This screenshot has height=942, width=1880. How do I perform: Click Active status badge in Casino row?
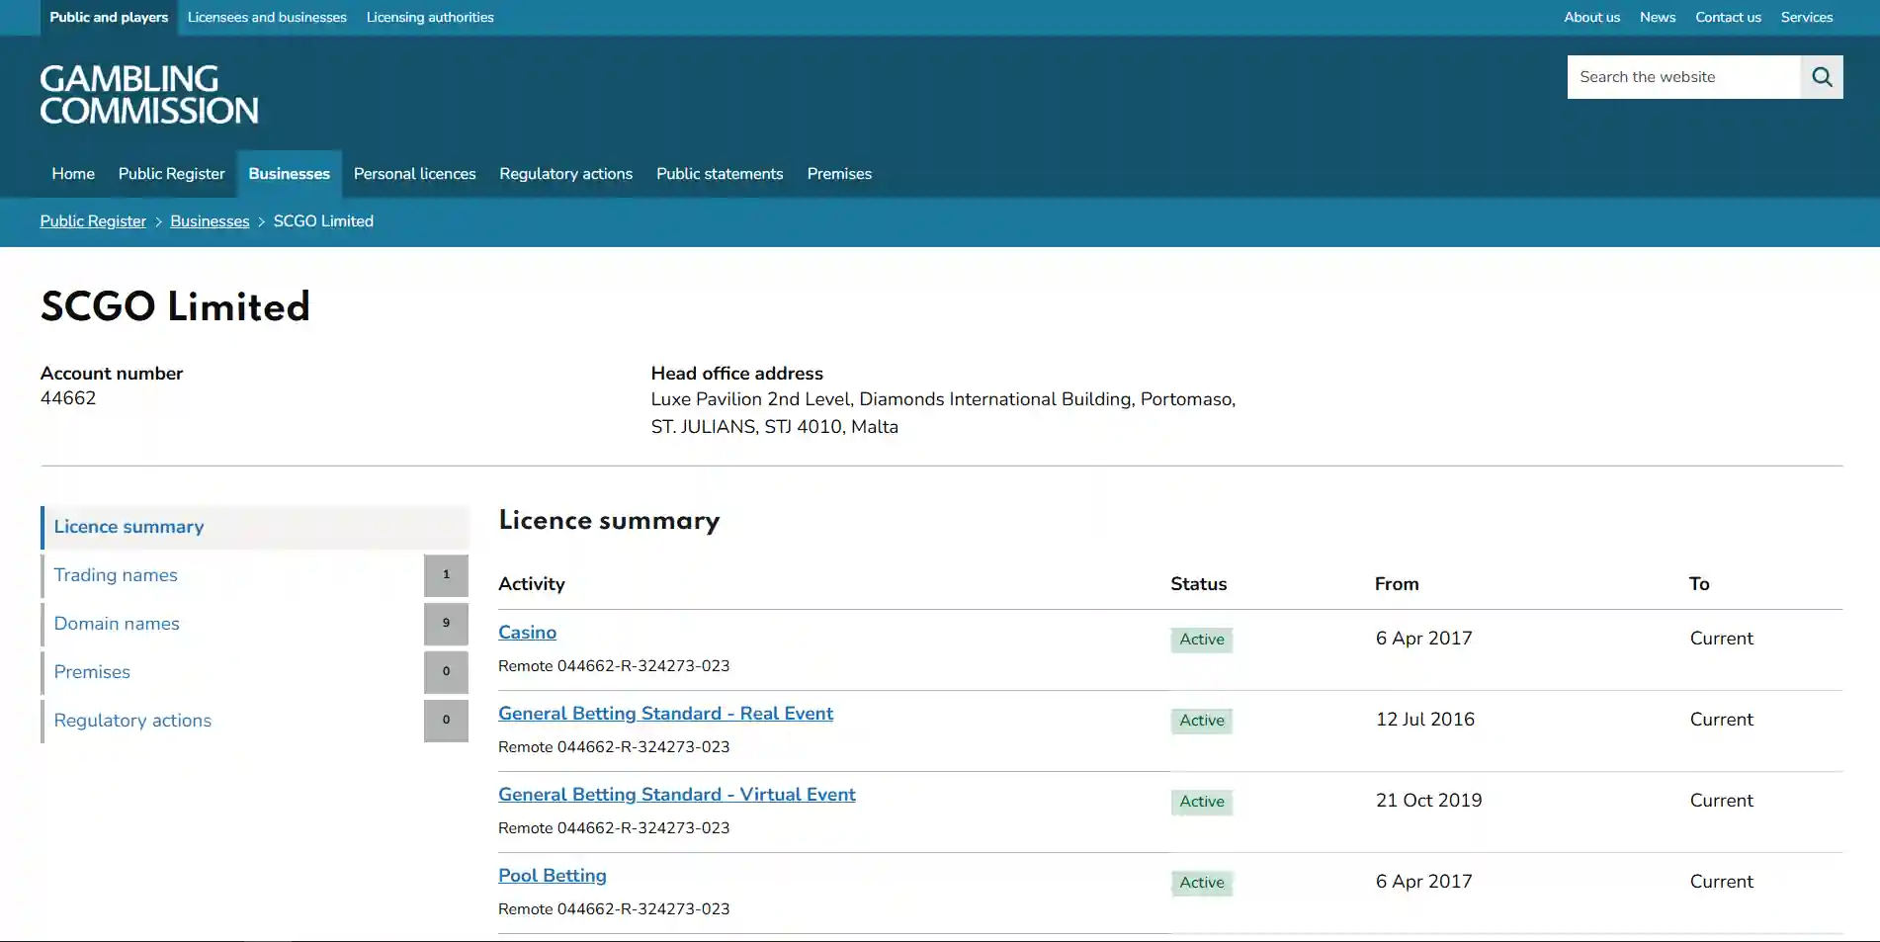click(x=1202, y=640)
